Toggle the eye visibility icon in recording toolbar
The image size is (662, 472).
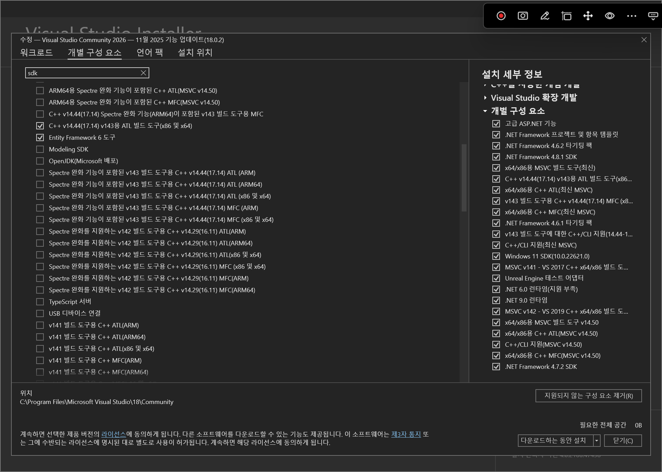tap(609, 16)
